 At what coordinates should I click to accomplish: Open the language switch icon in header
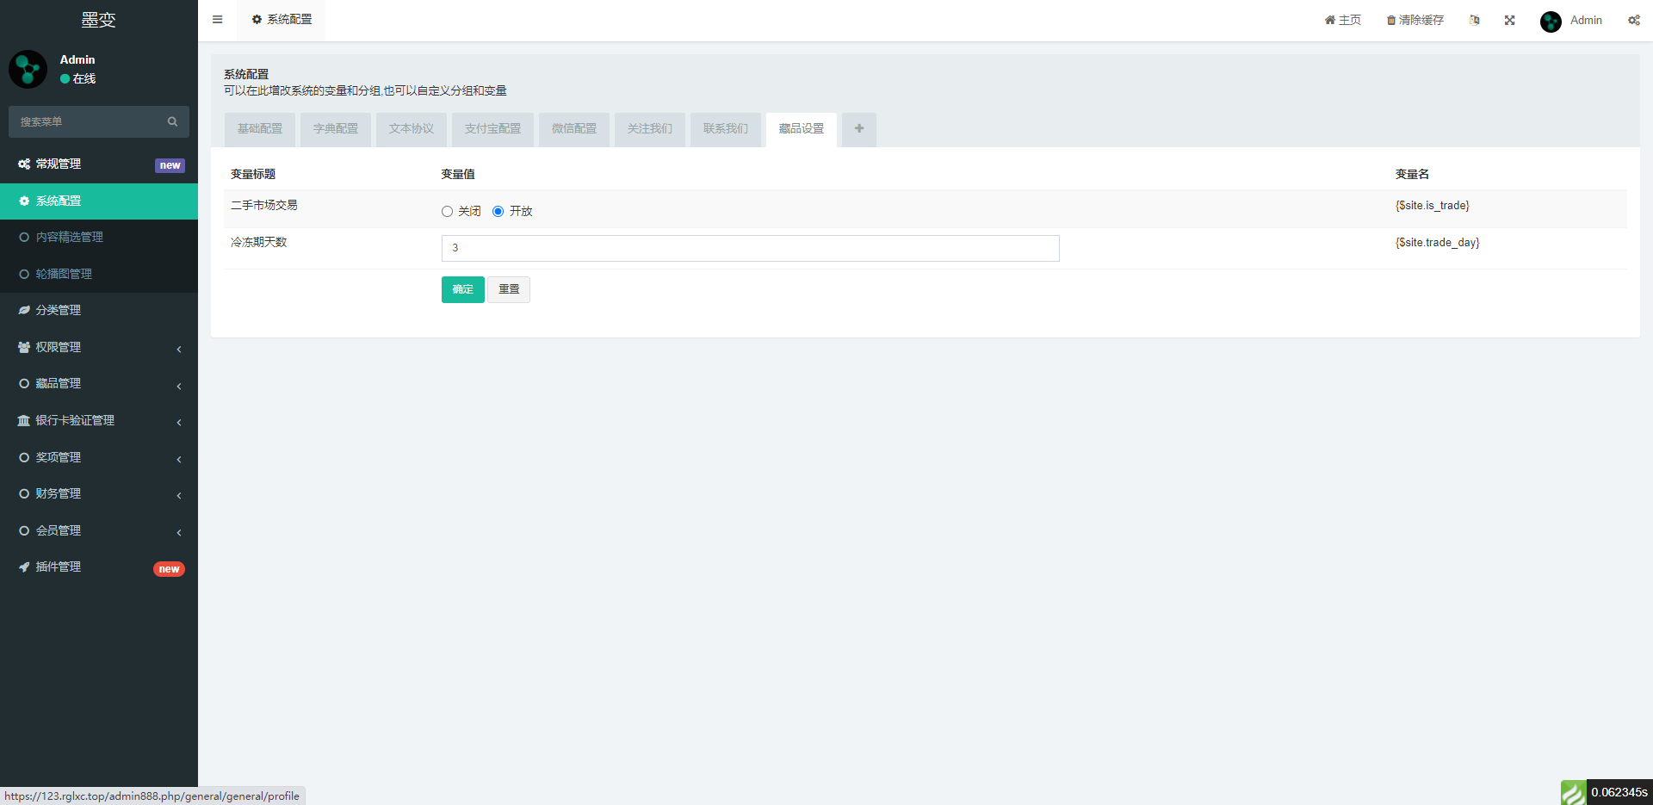click(1474, 20)
